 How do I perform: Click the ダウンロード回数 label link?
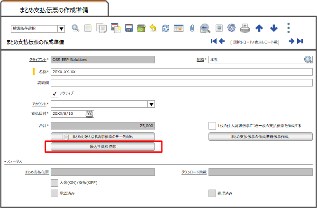click(x=194, y=172)
